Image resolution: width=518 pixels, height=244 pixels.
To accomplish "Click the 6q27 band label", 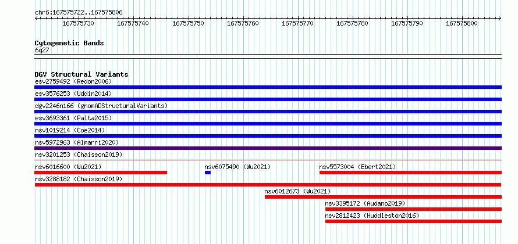I will coord(42,50).
